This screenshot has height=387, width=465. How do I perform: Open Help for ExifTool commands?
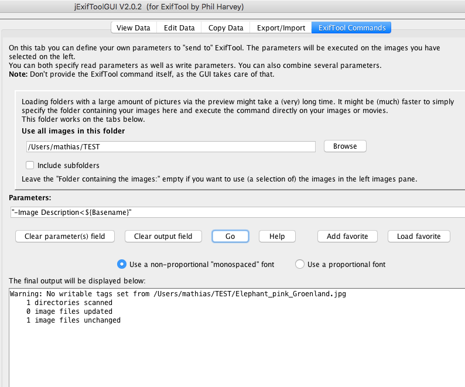277,237
